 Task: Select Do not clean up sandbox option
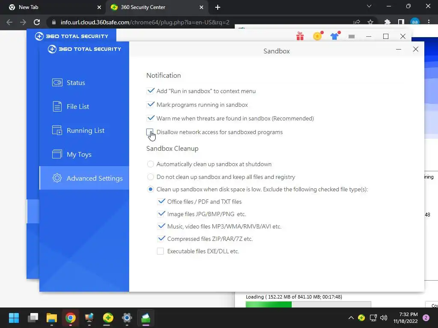coord(150,177)
